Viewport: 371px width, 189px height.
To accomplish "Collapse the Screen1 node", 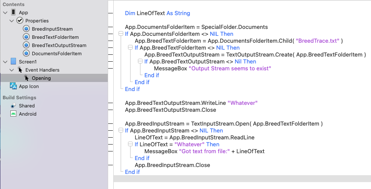I will pyautogui.click(x=5, y=62).
